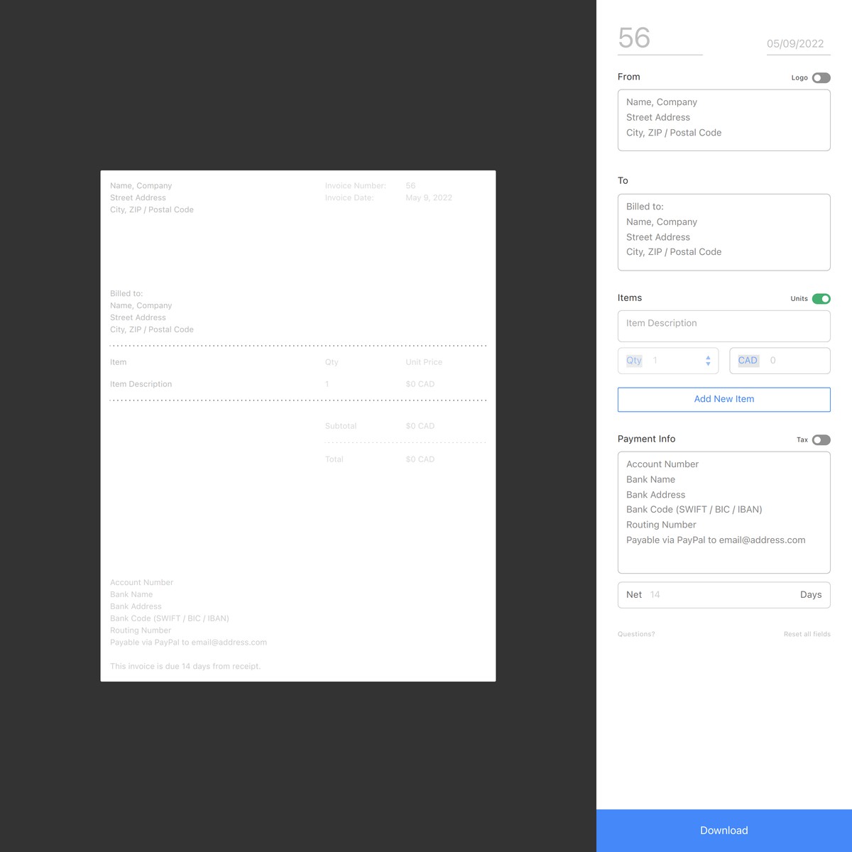This screenshot has width=852, height=852.
Task: Click the Payment Info bank details field
Action: click(723, 511)
